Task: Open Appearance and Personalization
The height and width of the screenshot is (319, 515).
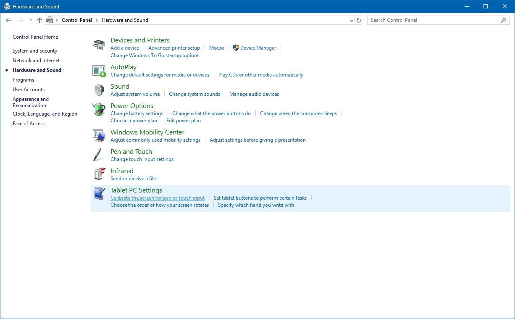Action: (31, 102)
